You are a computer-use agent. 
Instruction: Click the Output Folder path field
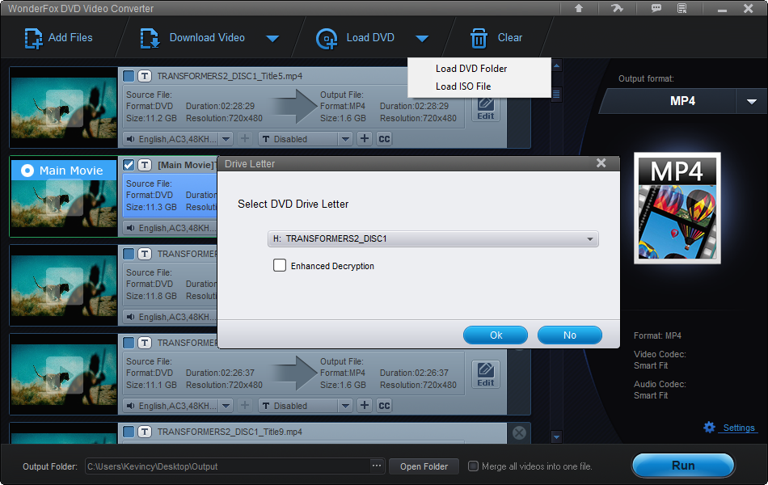(226, 466)
